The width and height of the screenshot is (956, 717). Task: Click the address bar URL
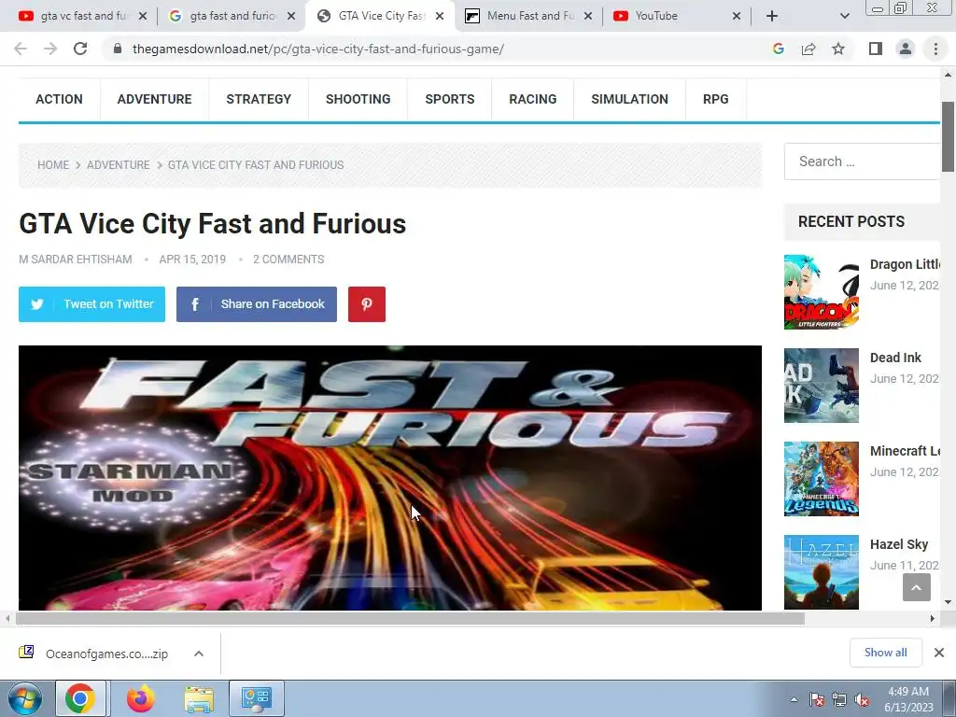[317, 49]
